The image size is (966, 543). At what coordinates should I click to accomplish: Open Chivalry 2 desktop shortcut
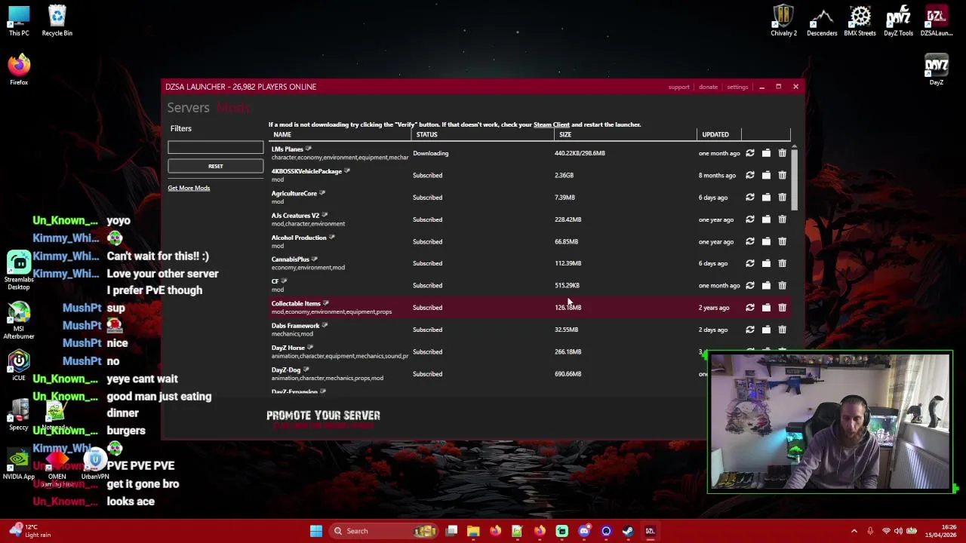pyautogui.click(x=783, y=20)
